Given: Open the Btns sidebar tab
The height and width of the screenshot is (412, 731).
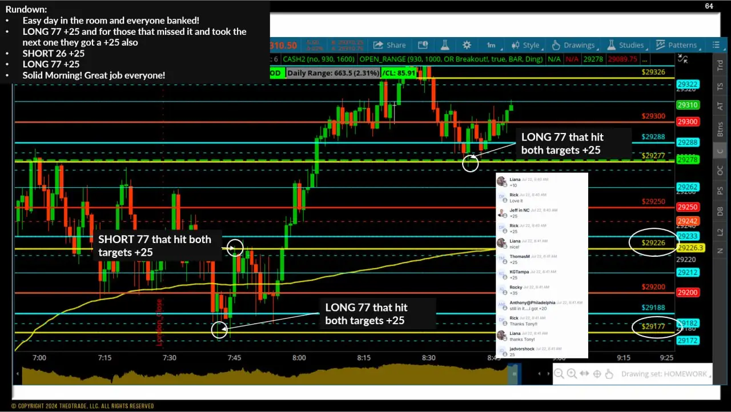Looking at the screenshot, I should pyautogui.click(x=720, y=128).
